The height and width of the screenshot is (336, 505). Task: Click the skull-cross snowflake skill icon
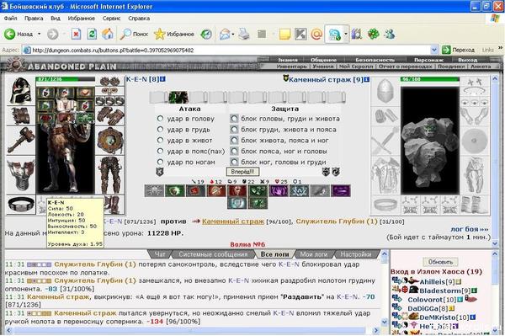click(x=154, y=190)
